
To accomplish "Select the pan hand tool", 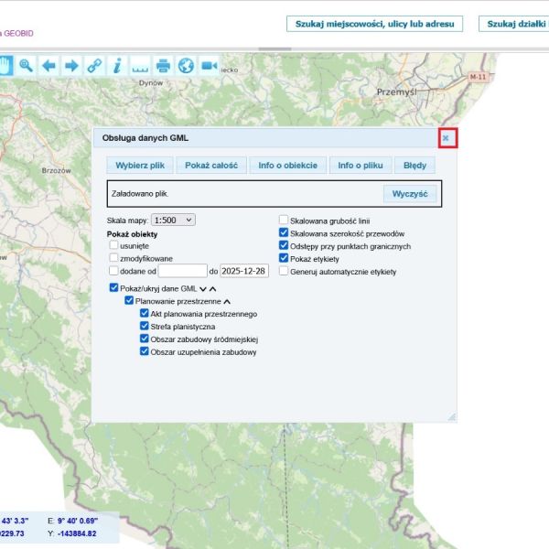I will (x=5, y=65).
